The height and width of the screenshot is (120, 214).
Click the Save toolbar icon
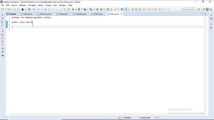click(14, 9)
